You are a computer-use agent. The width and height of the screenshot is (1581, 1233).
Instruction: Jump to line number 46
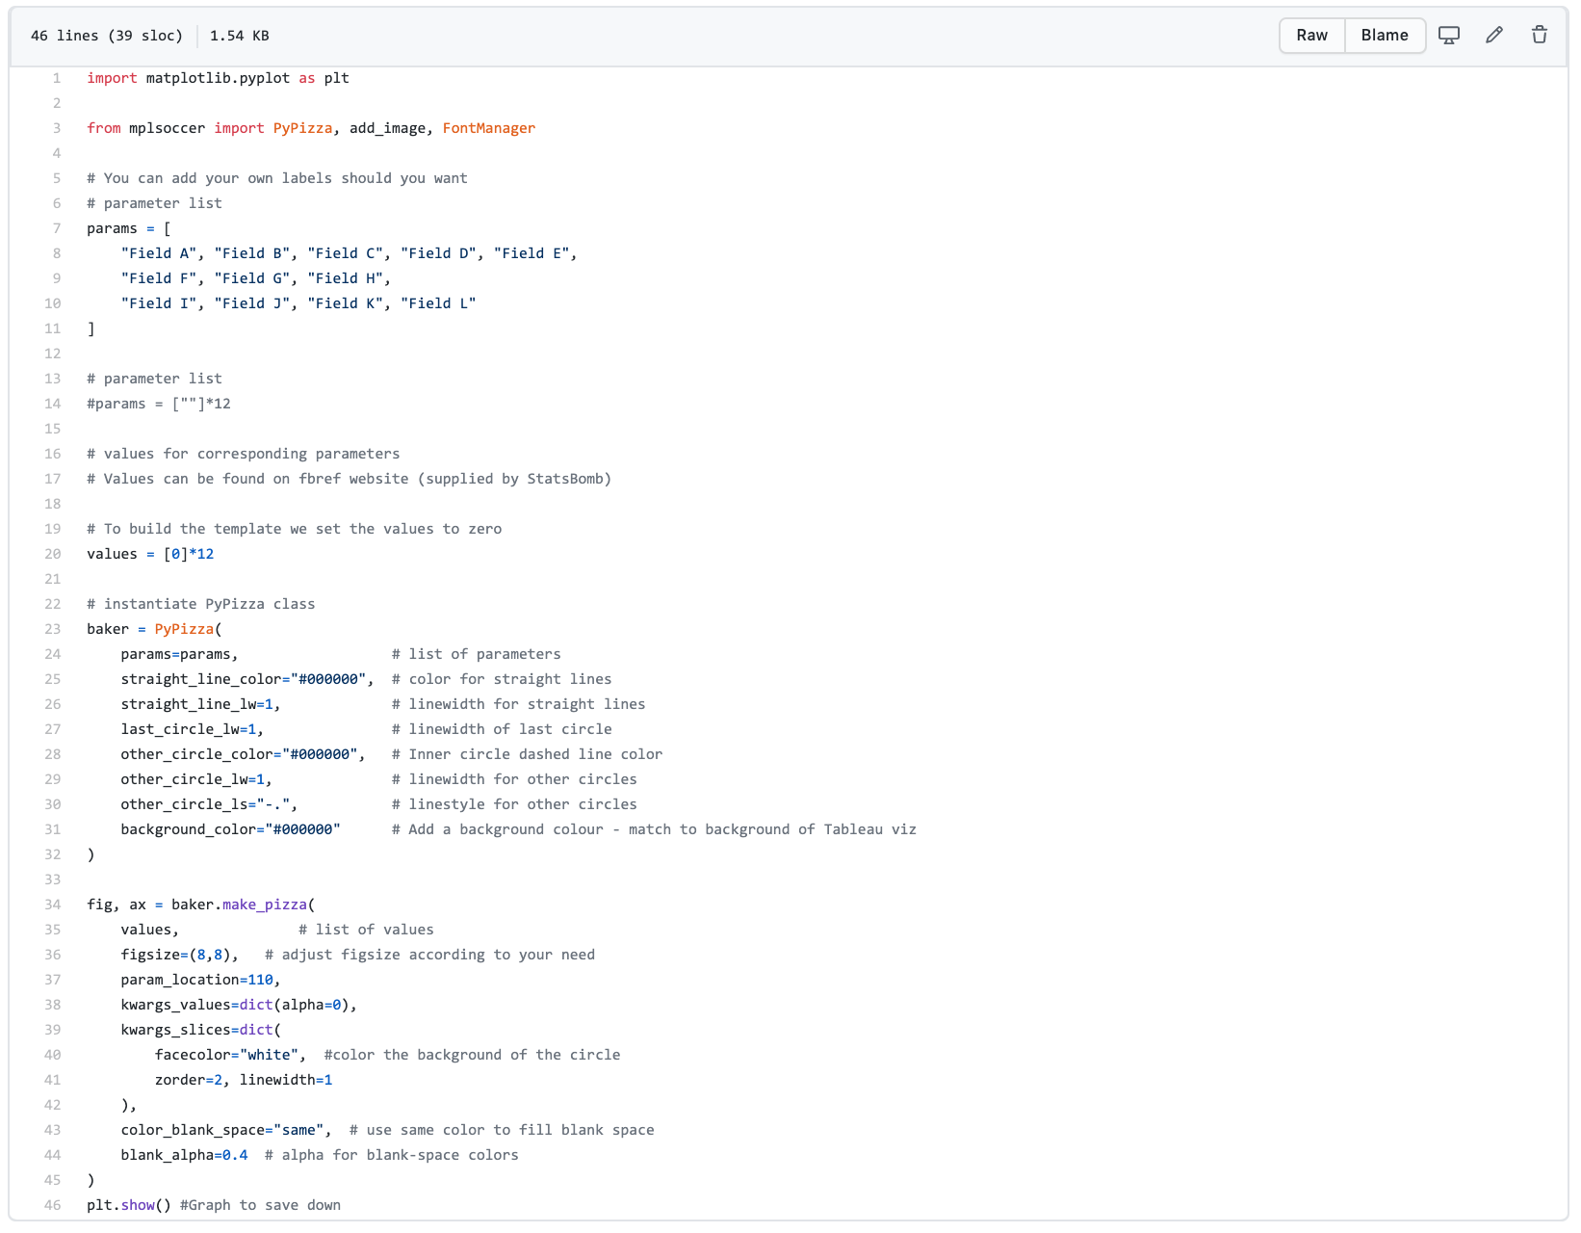53,1205
